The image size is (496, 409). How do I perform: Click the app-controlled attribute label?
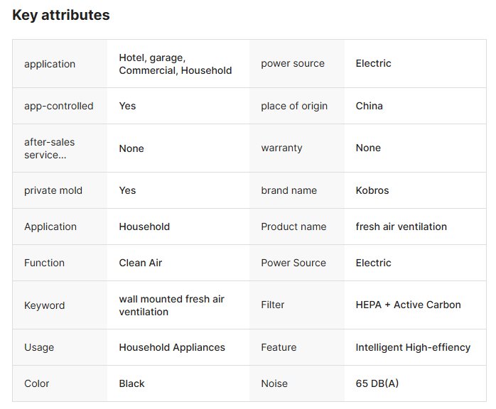coord(59,106)
